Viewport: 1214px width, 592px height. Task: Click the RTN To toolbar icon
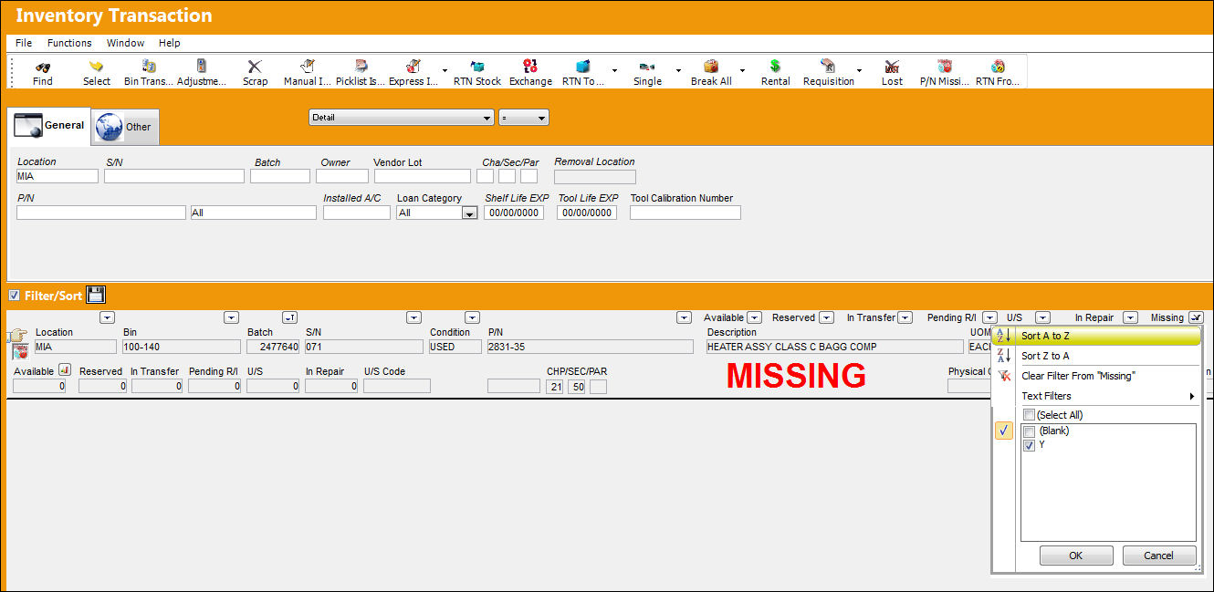(x=583, y=67)
